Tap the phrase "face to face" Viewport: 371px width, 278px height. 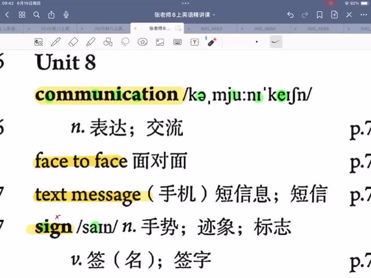pyautogui.click(x=81, y=161)
